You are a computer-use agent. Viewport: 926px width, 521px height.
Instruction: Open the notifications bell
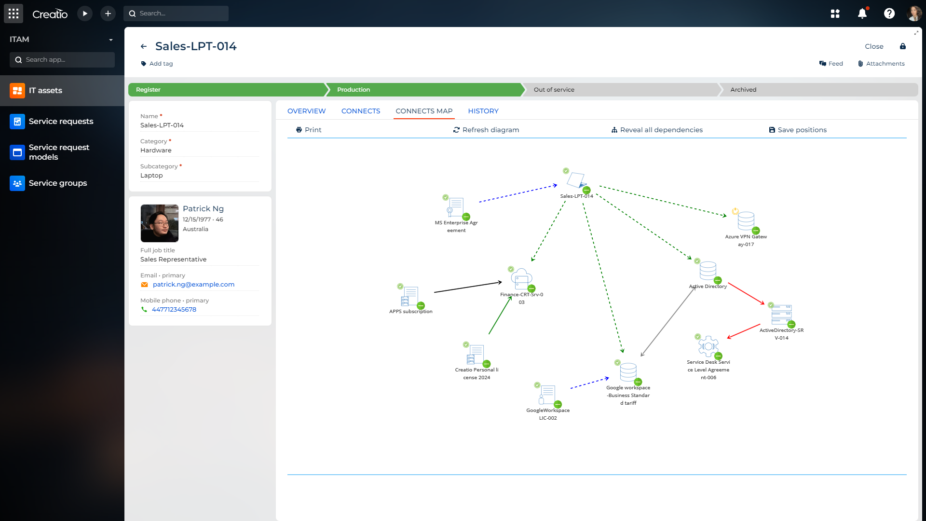coord(862,14)
